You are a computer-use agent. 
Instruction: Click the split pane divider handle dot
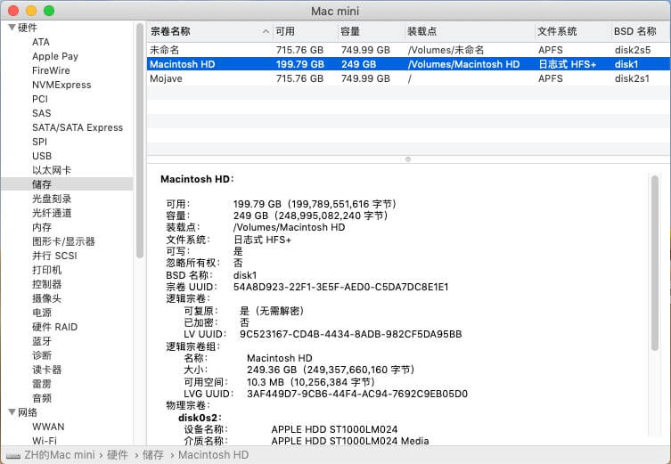click(408, 159)
